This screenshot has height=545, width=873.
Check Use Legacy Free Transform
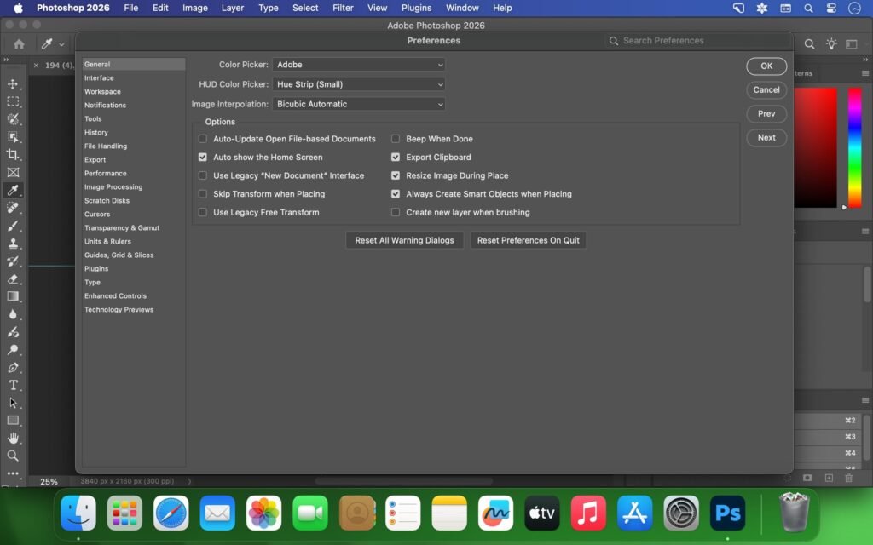pos(202,212)
